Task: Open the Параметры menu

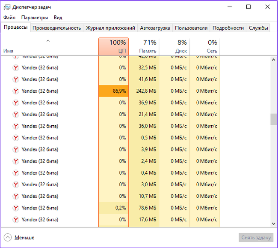Action: point(35,18)
